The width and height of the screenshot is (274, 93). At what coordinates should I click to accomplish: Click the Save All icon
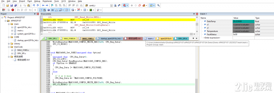point(15,5)
